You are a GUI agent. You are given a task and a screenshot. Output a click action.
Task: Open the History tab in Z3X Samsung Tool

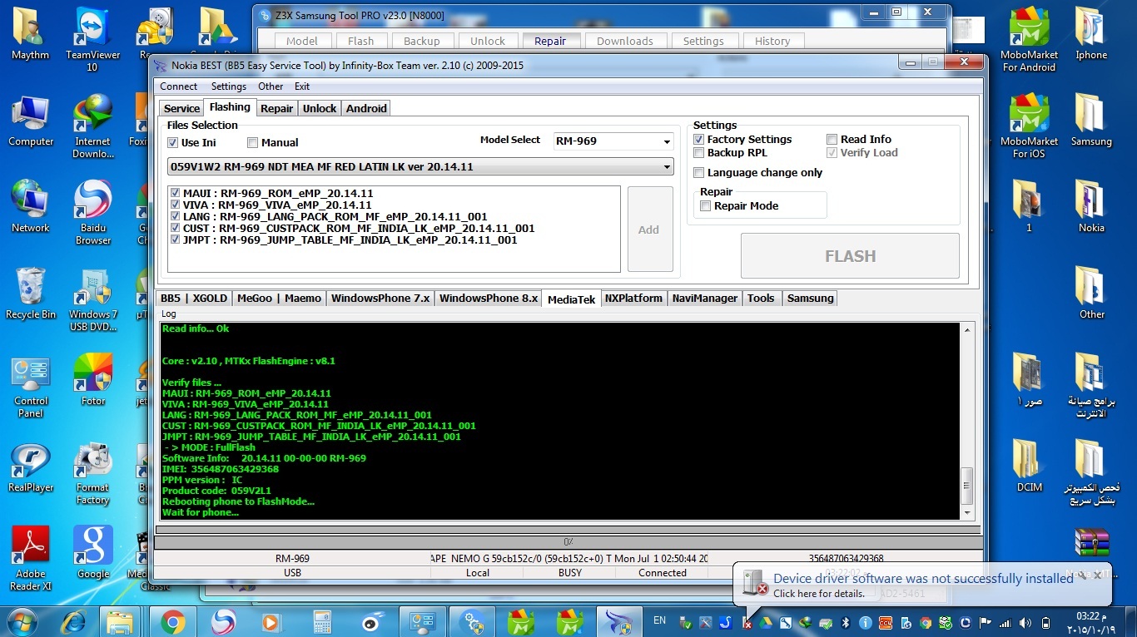772,41
